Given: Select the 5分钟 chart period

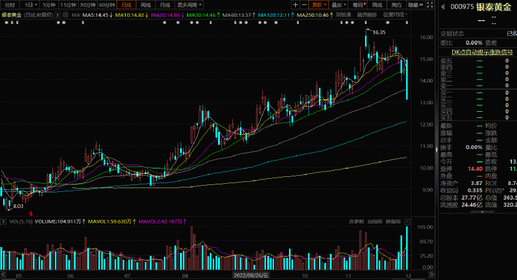Looking at the screenshot, I should (49, 5).
